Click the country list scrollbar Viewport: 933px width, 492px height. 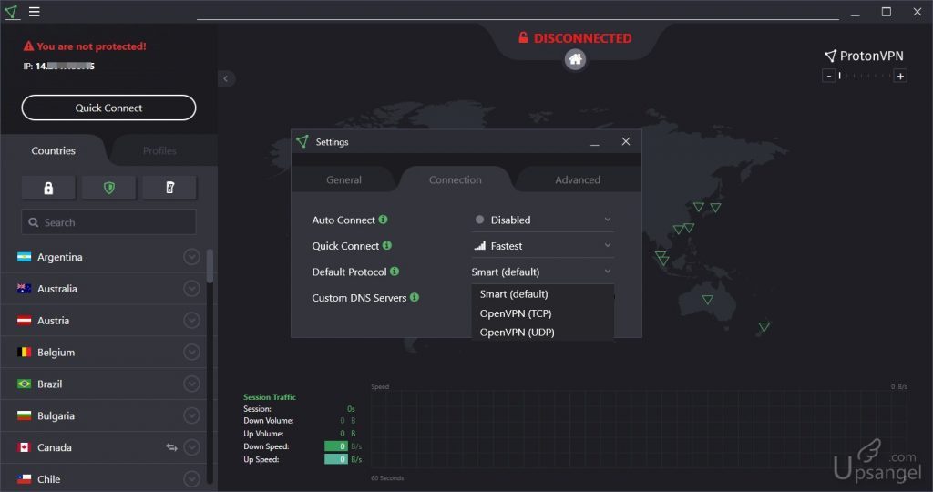point(210,266)
